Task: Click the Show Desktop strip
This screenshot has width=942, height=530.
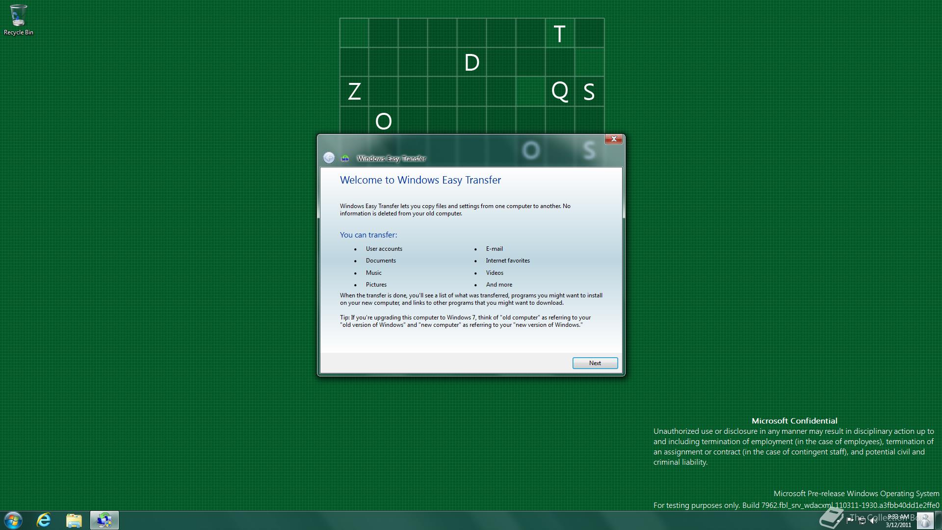Action: [938, 521]
